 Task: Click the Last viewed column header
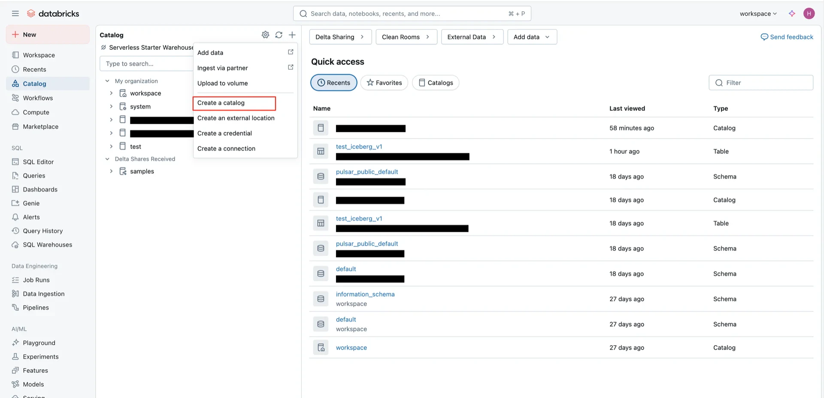pos(627,109)
